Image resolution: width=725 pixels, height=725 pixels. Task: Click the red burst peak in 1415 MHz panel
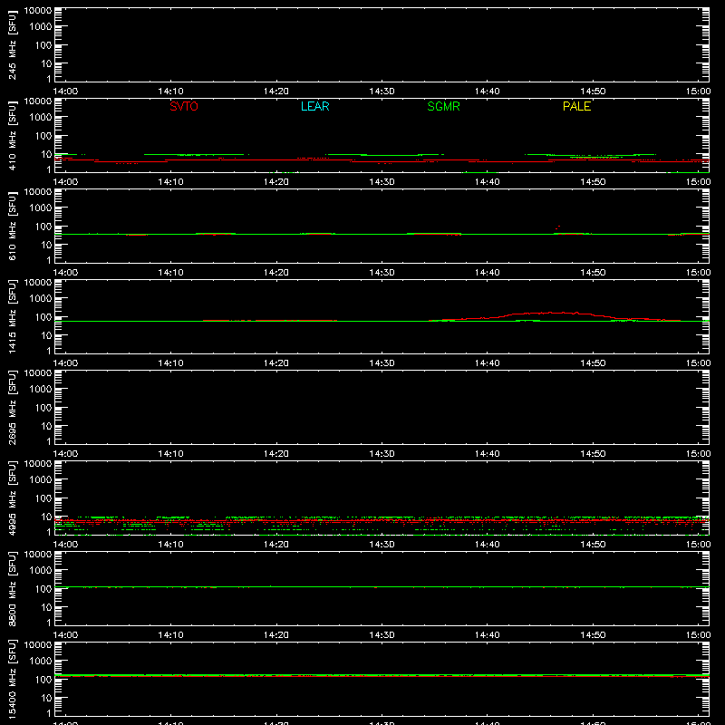click(x=550, y=313)
